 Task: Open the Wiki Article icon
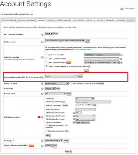122,9
